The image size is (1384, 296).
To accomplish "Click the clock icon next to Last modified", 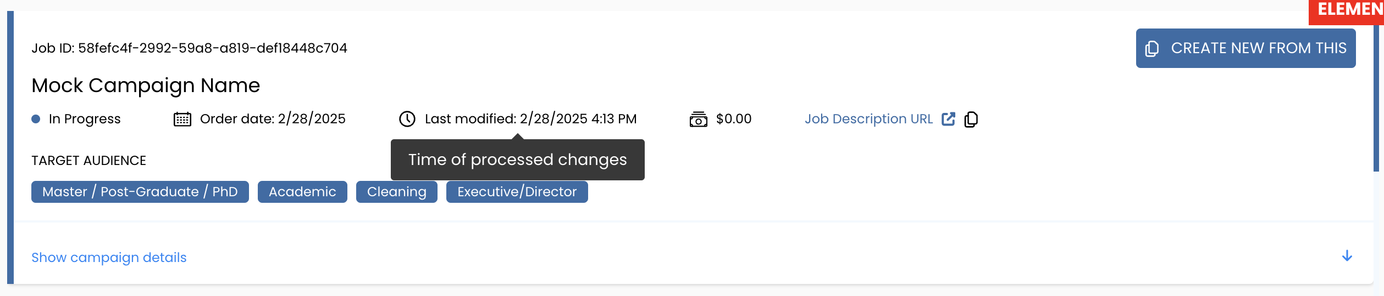I will pos(407,119).
